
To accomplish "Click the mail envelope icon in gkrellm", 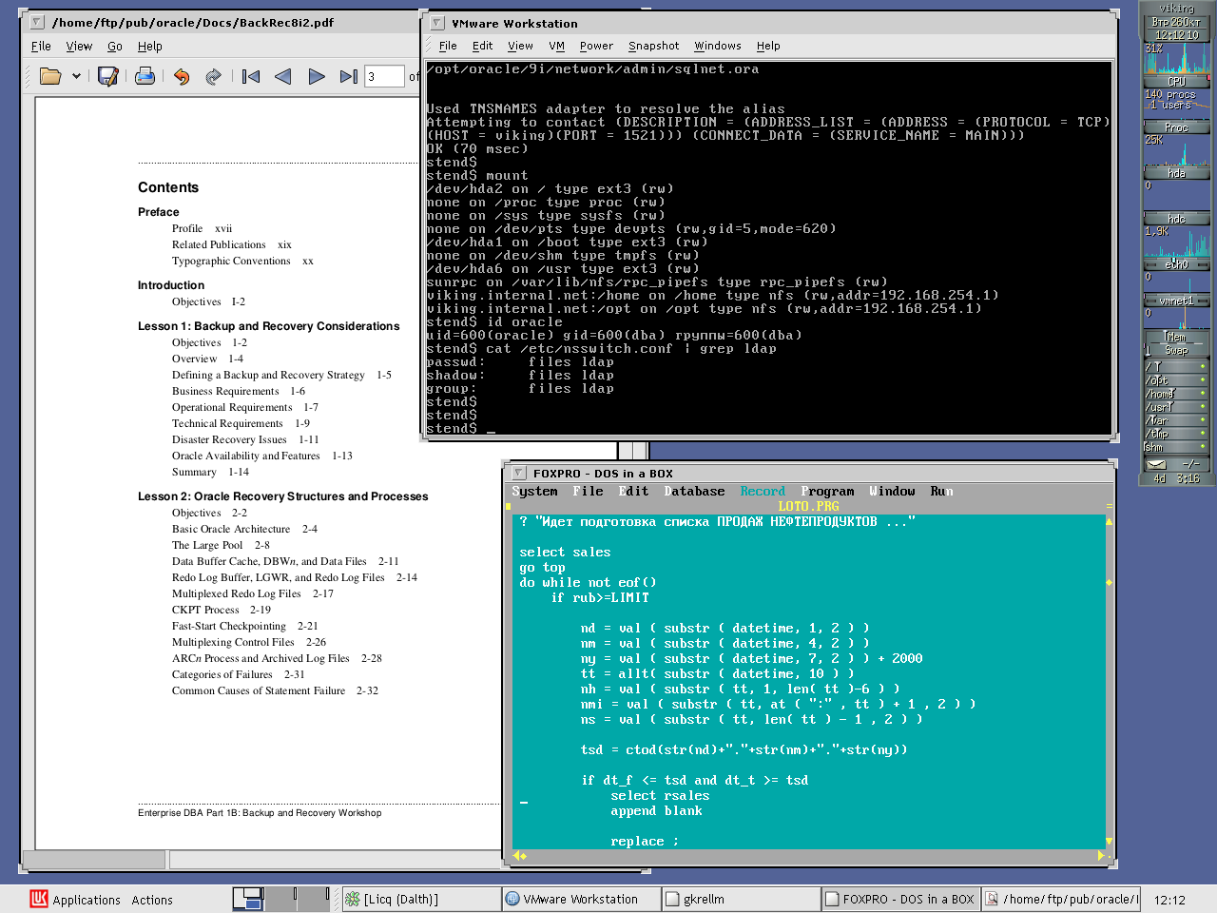I will point(1156,465).
